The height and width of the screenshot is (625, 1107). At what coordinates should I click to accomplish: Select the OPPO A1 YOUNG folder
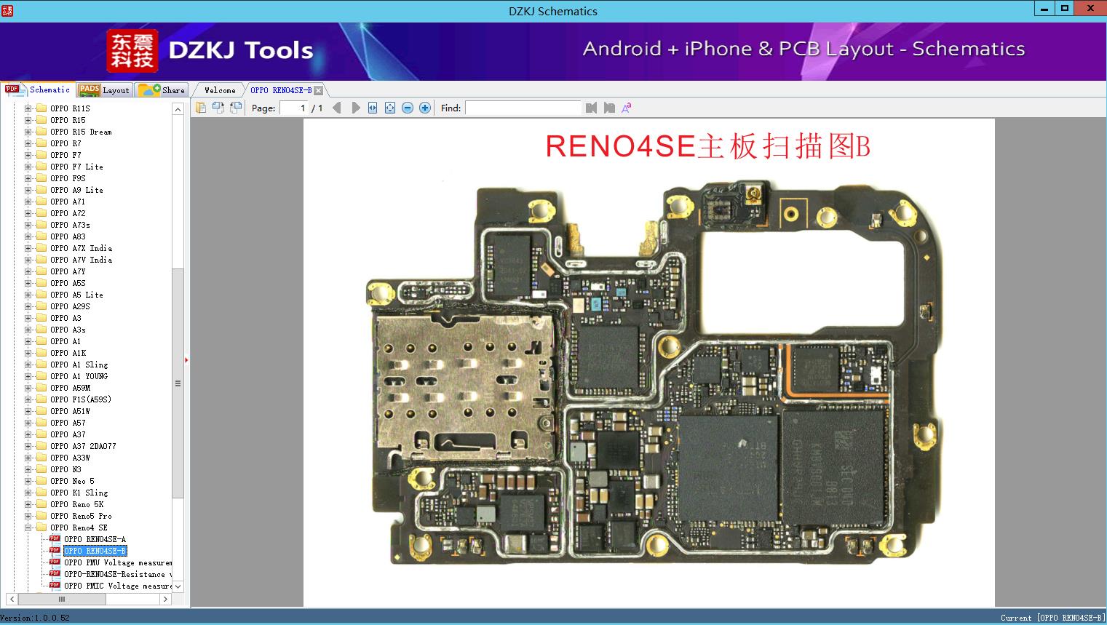pyautogui.click(x=79, y=376)
